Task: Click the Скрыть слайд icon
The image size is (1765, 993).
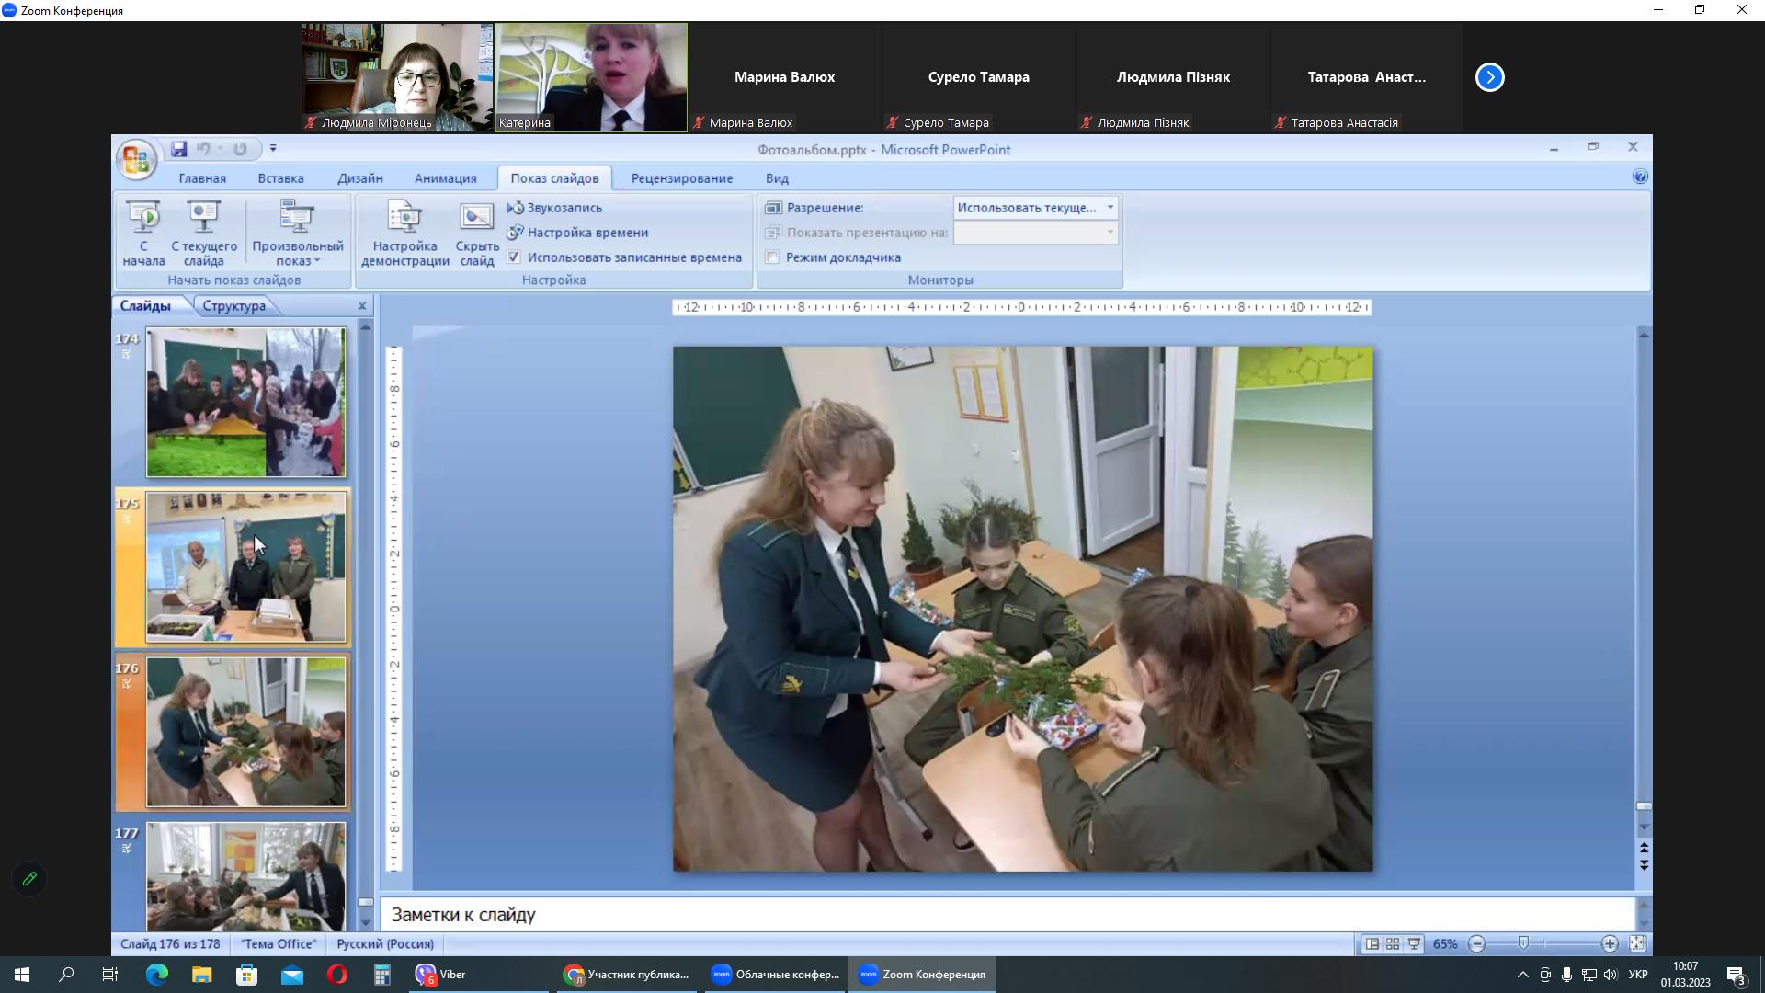Action: coord(476,216)
